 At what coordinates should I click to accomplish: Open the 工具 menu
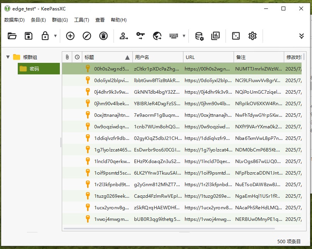coord(81,20)
